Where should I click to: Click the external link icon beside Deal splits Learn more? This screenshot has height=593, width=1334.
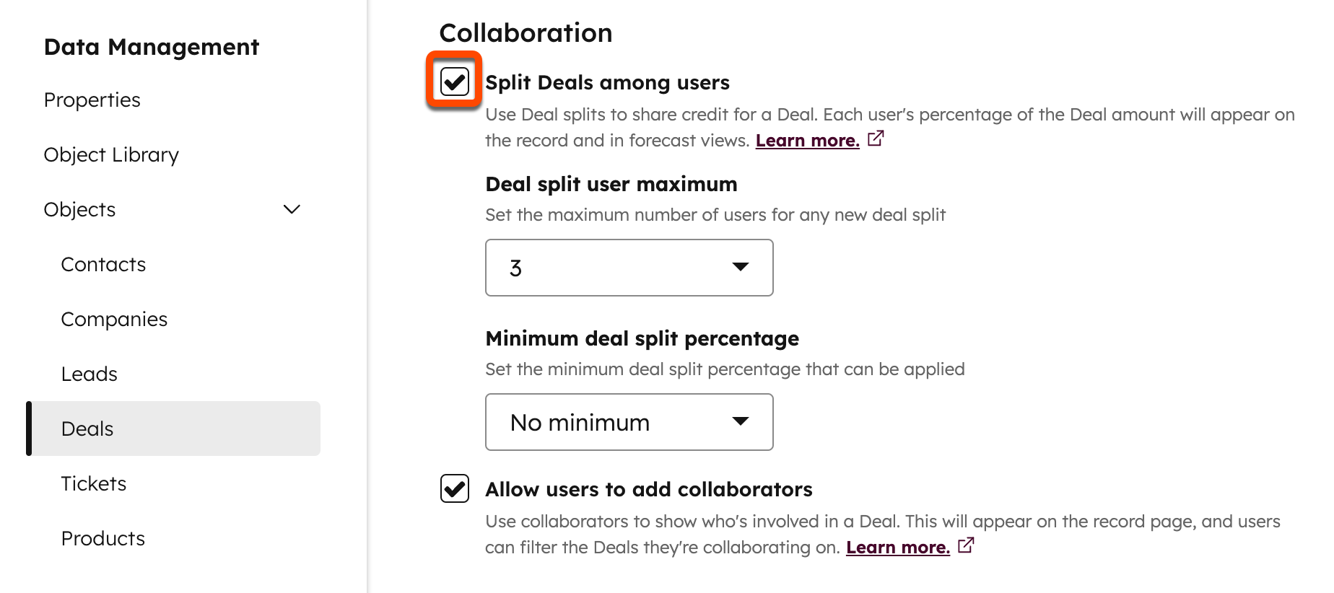click(x=876, y=139)
